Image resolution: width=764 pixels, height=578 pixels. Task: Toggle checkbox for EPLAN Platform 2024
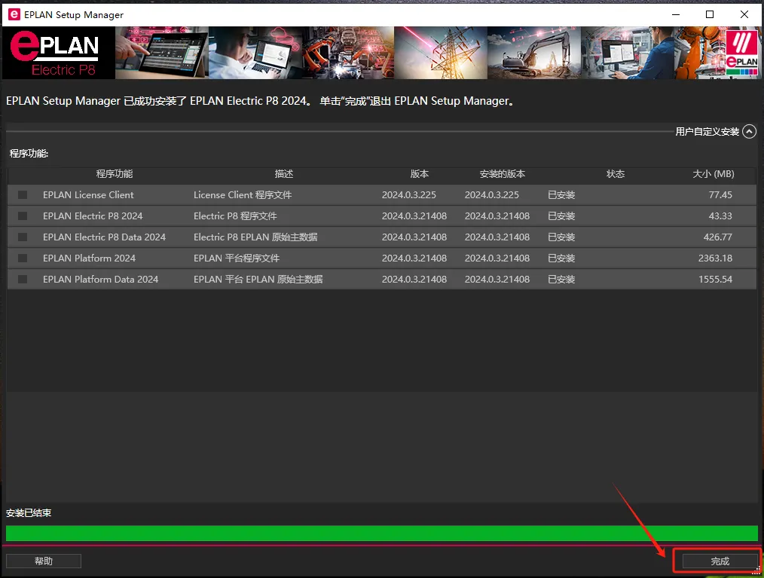click(23, 258)
